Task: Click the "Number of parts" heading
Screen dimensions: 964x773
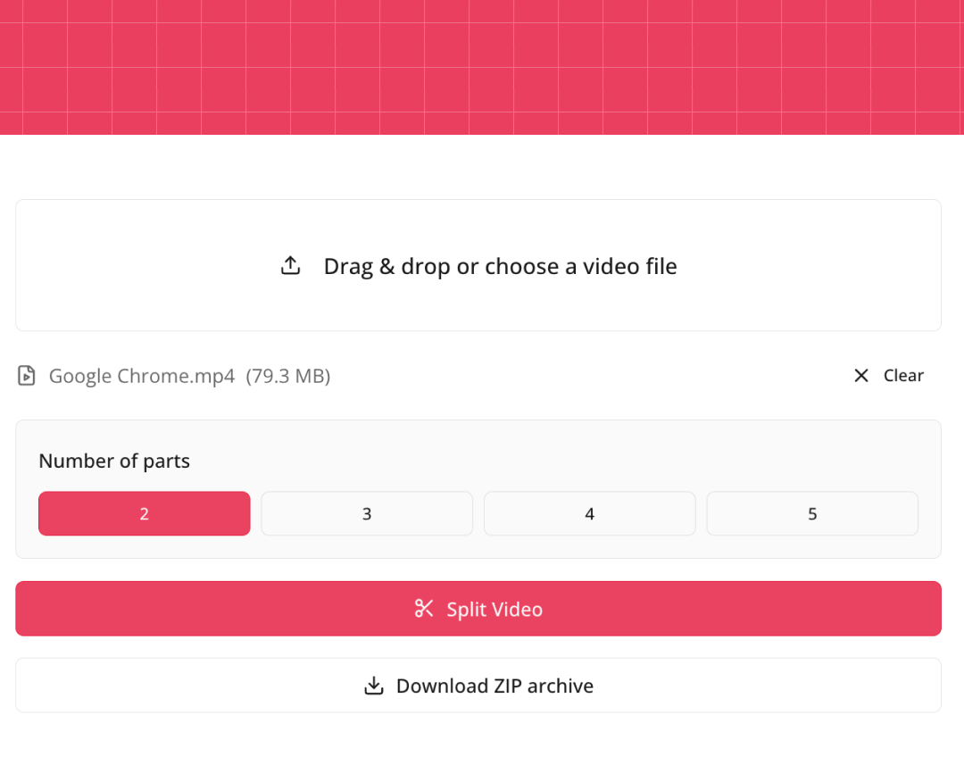Action: 114,461
